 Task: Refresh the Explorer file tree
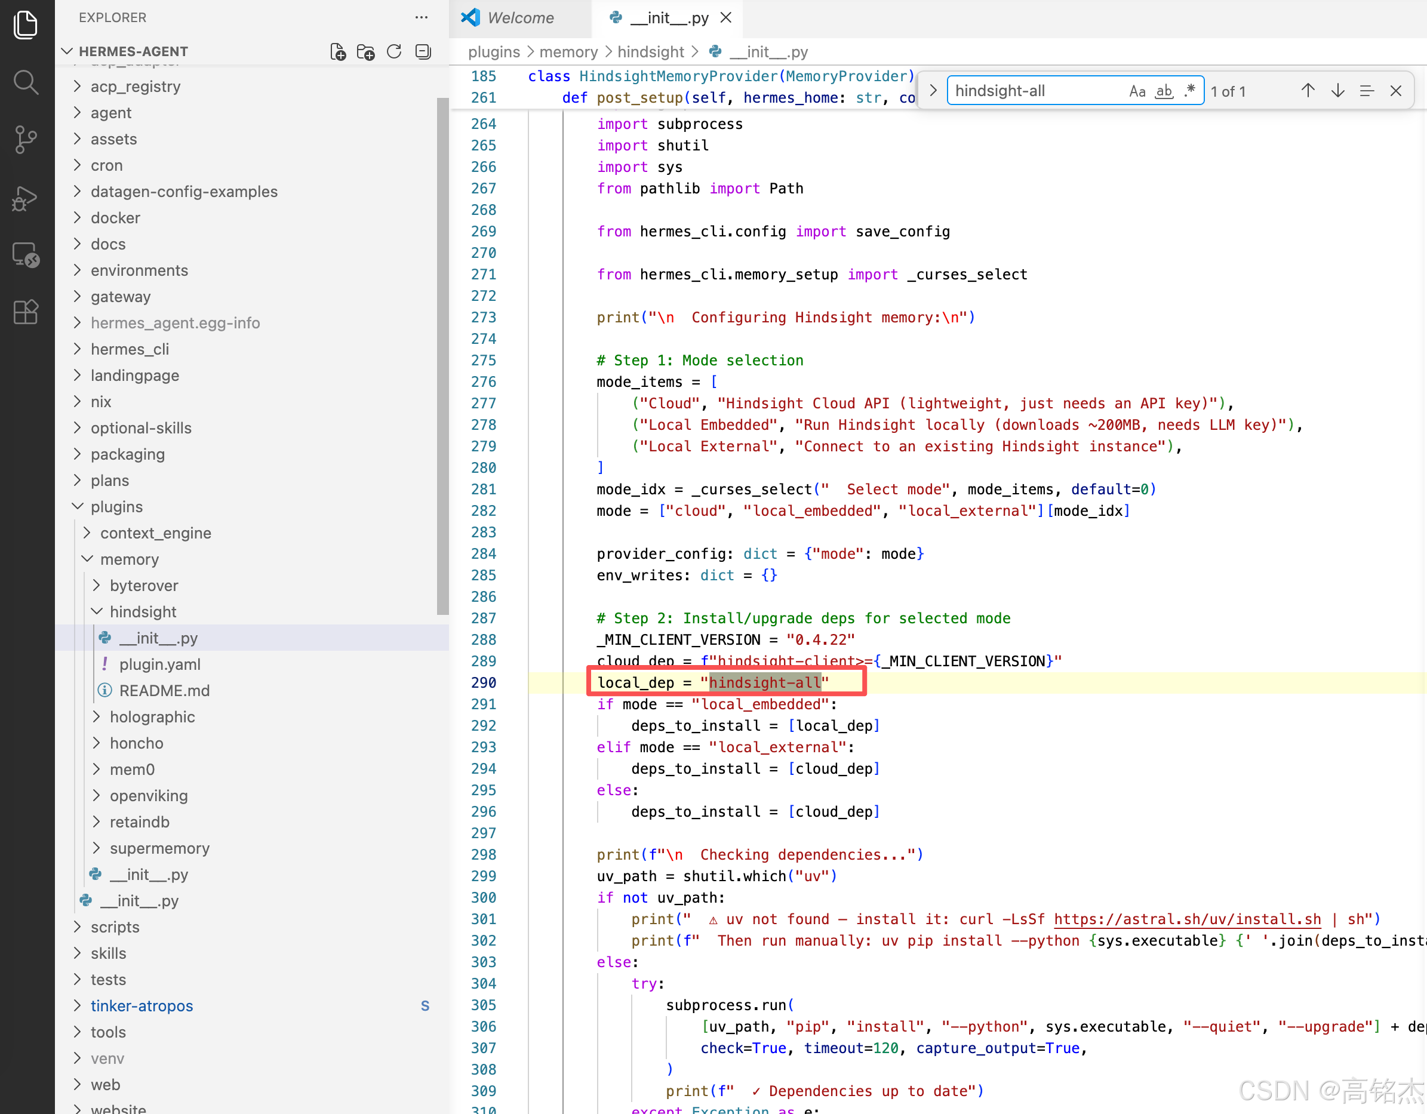point(394,51)
